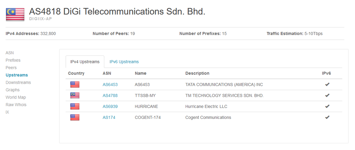Navigate to Downstreams in the sidebar
The height and width of the screenshot is (150, 355).
coord(18,83)
